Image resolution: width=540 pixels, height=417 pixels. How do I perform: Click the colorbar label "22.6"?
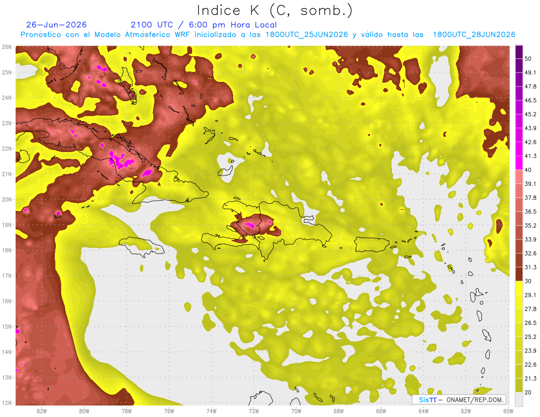[531, 365]
